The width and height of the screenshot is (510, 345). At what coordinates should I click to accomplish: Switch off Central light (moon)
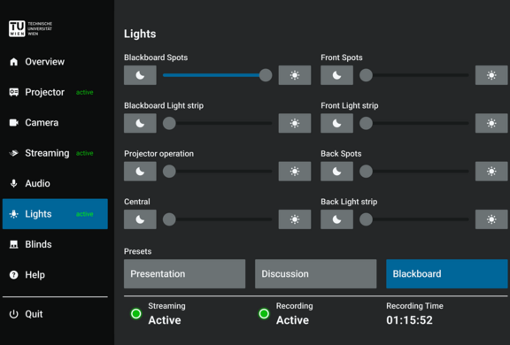140,219
